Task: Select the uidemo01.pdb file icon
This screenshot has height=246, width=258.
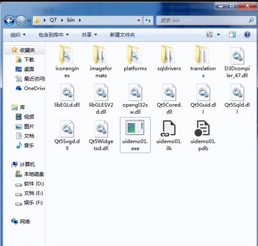Action: click(203, 129)
